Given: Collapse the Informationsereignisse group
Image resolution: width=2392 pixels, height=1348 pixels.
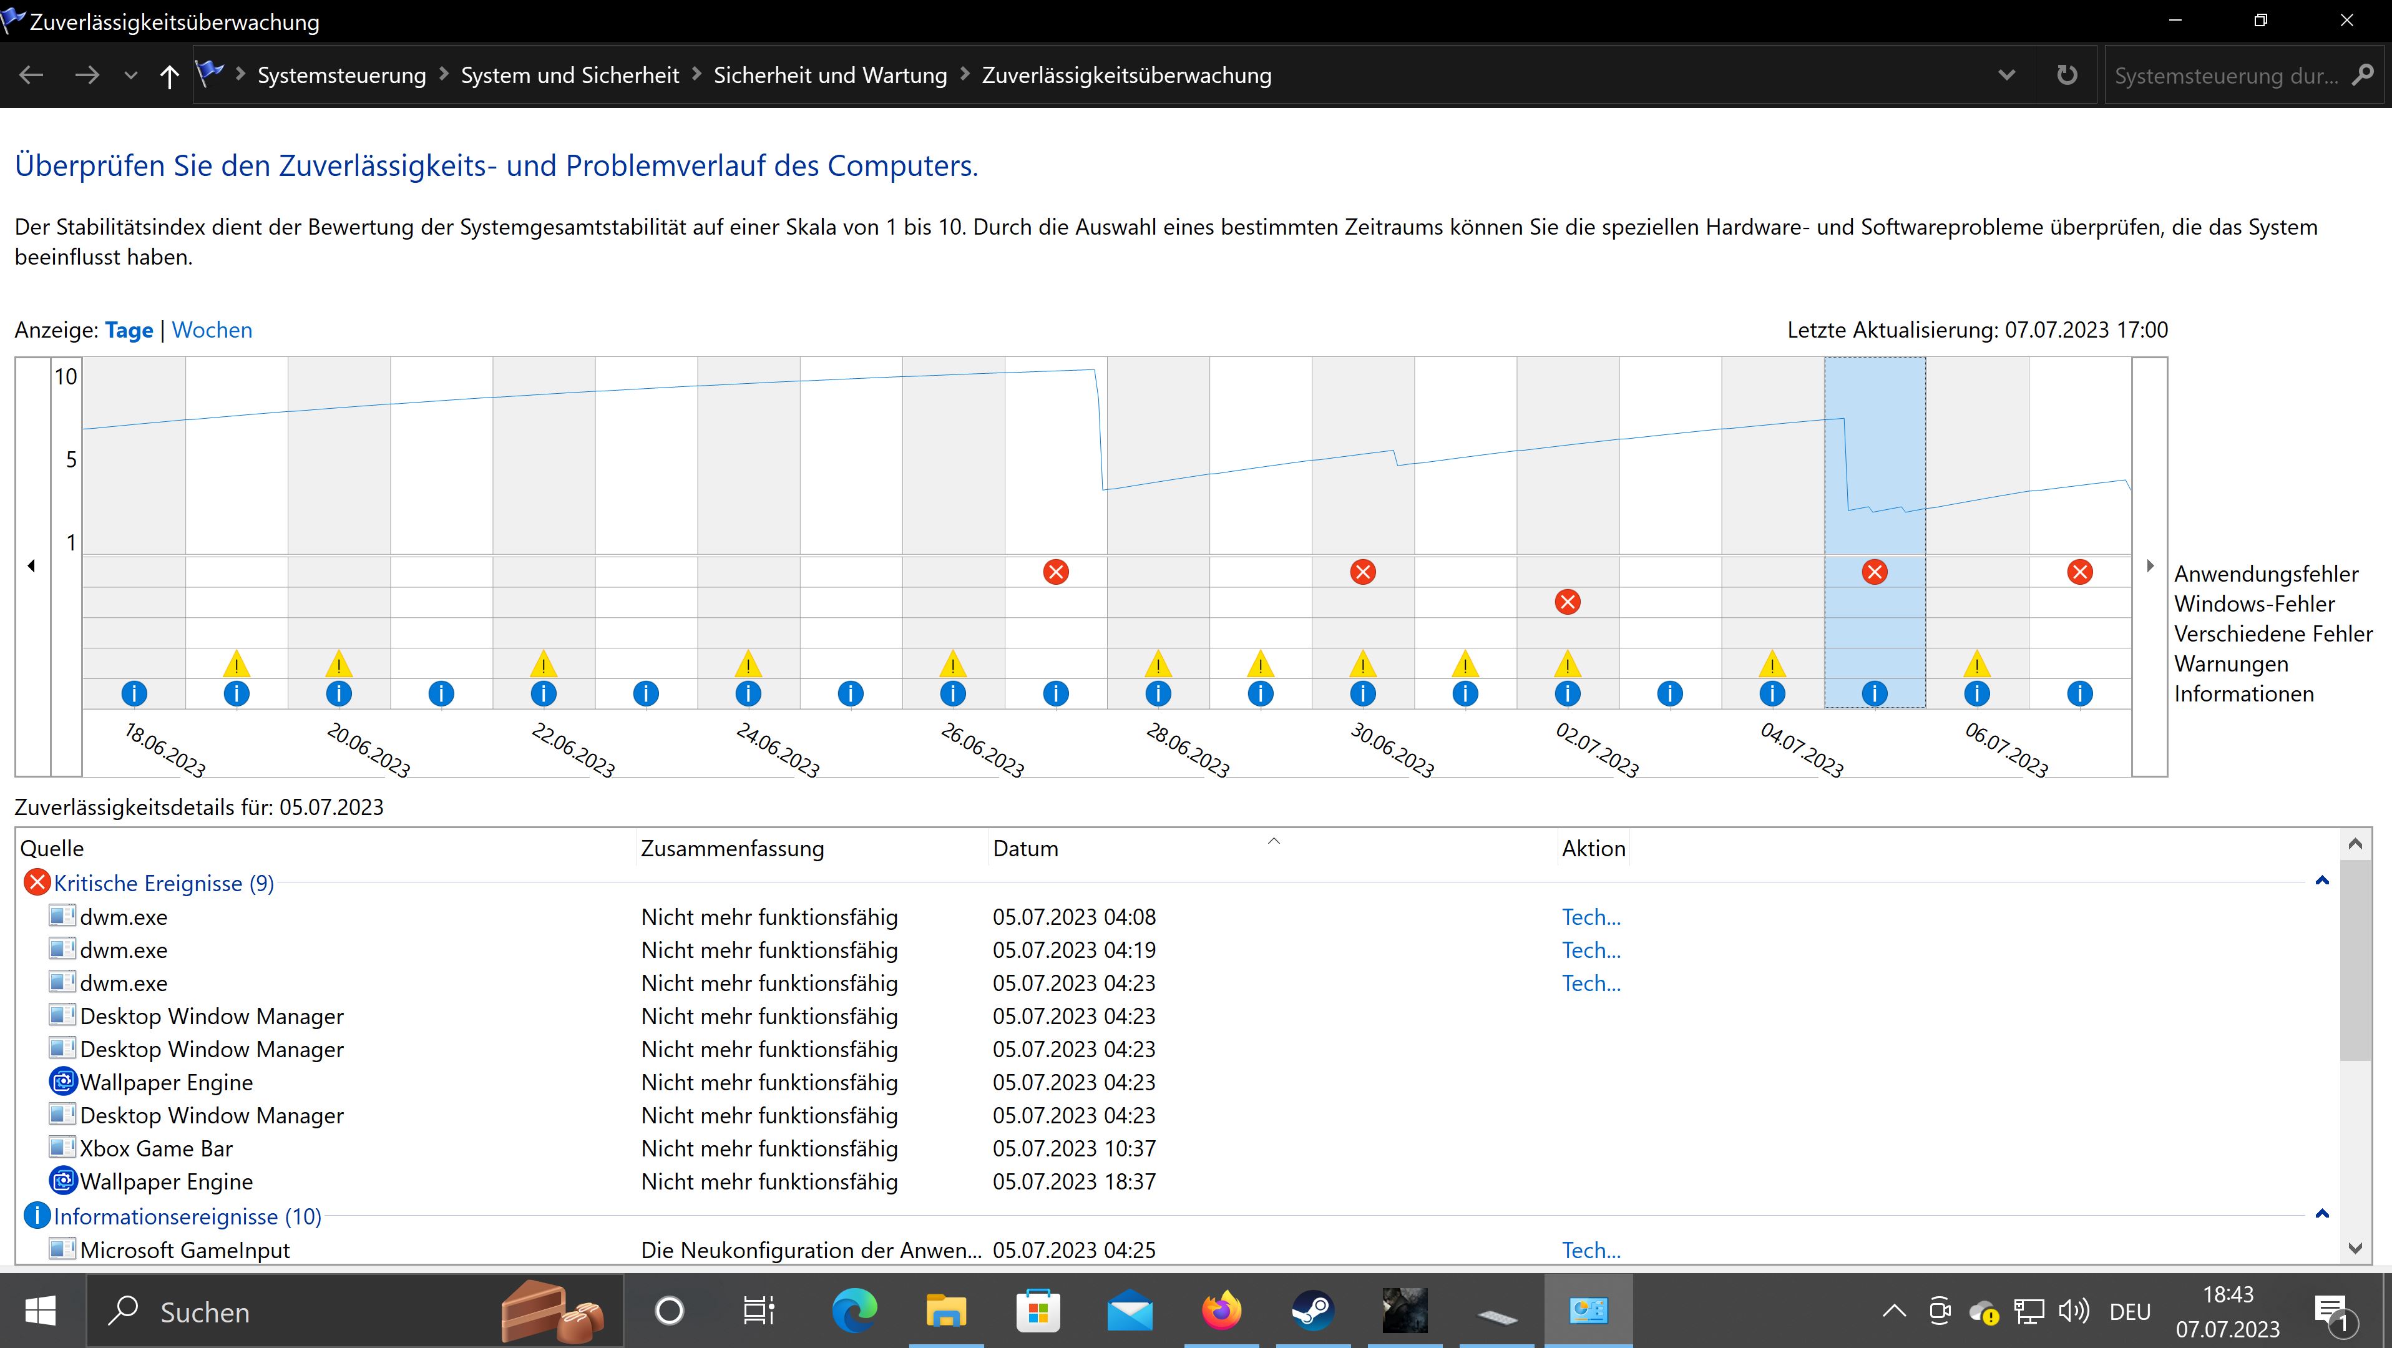Looking at the screenshot, I should (2321, 1214).
